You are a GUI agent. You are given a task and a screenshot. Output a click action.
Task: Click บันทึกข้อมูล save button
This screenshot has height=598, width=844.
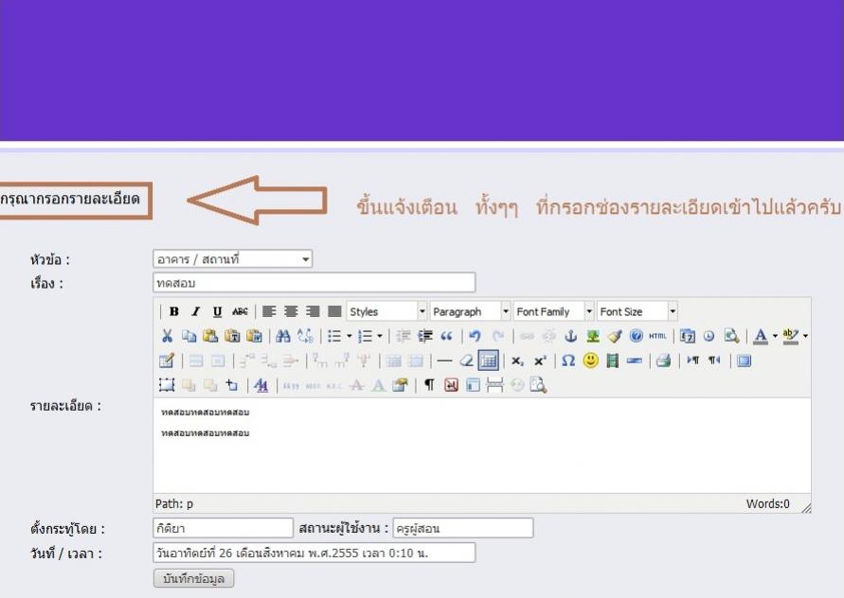[194, 579]
